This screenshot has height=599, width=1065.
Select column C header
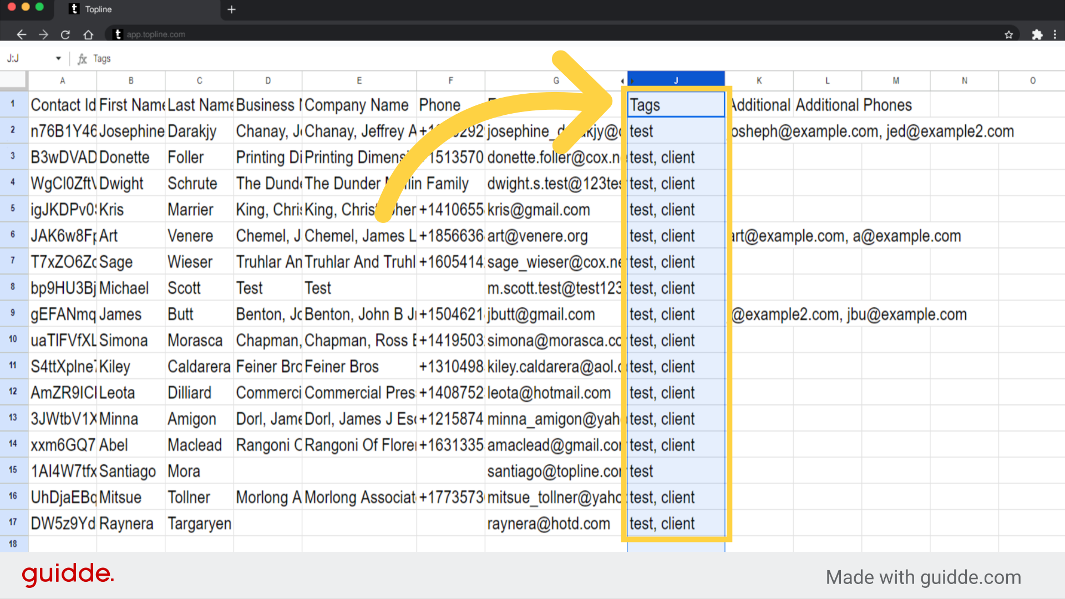[199, 80]
